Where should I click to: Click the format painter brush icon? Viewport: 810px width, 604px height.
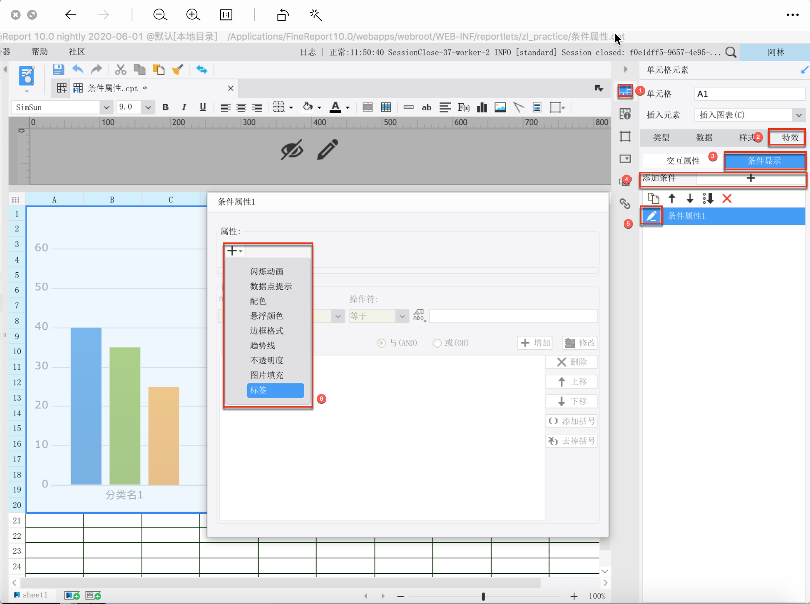pos(178,69)
